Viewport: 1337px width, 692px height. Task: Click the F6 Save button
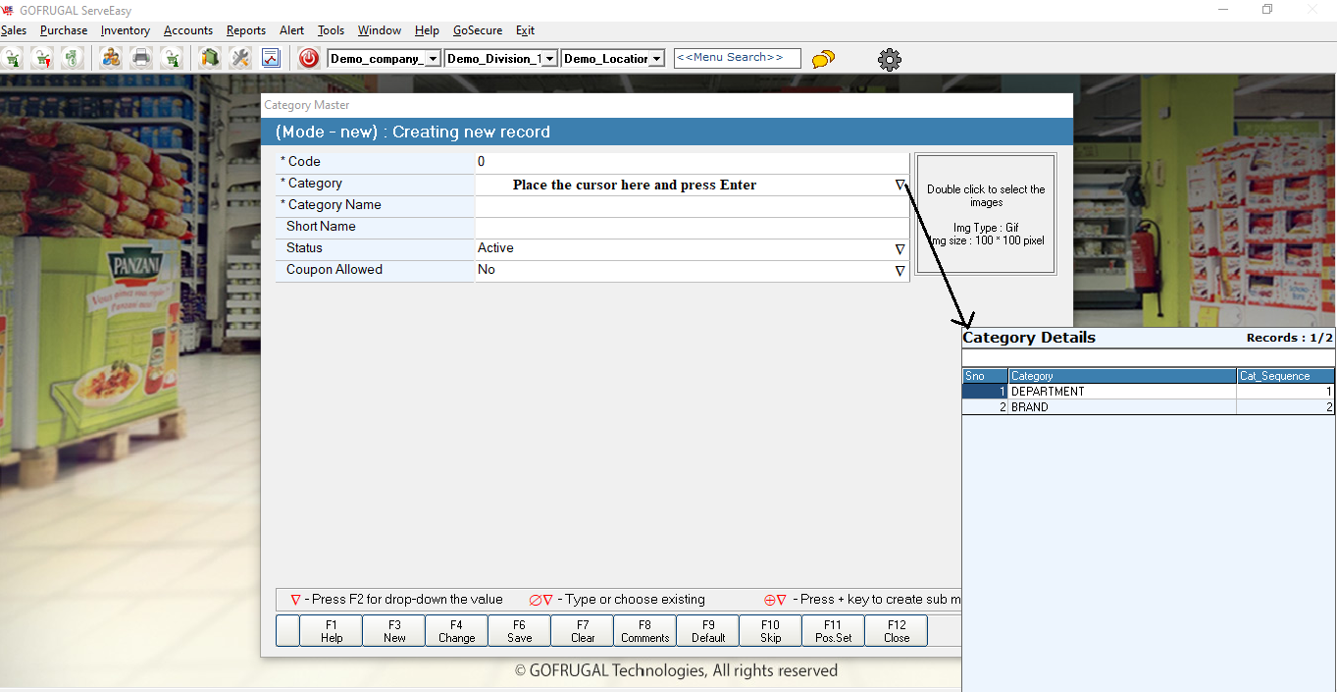[x=520, y=631]
